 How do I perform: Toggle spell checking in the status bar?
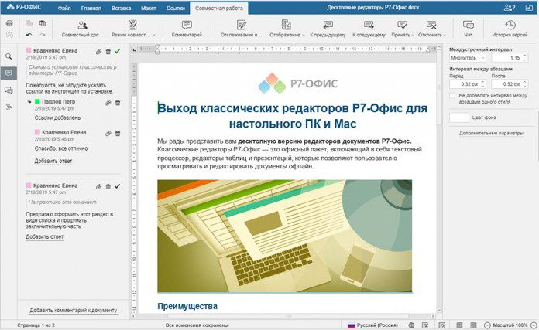coord(425,325)
